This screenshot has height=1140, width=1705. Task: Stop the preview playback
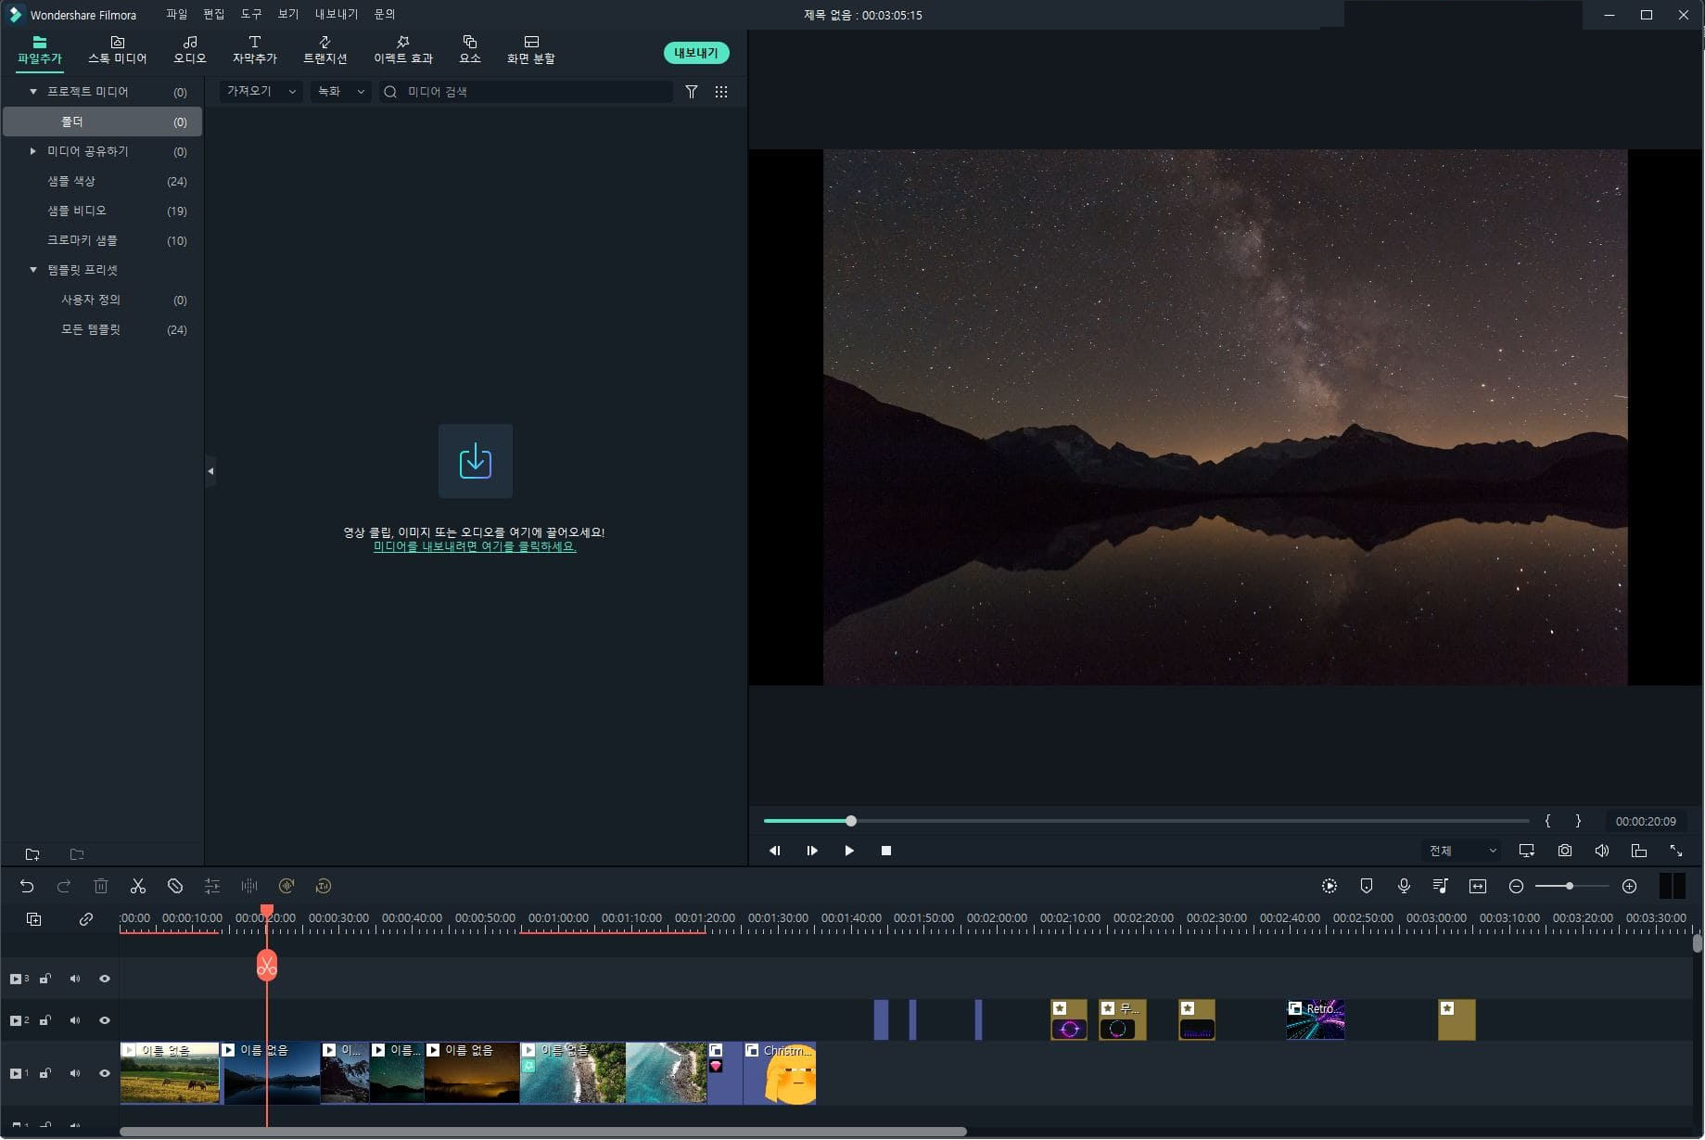(x=886, y=851)
